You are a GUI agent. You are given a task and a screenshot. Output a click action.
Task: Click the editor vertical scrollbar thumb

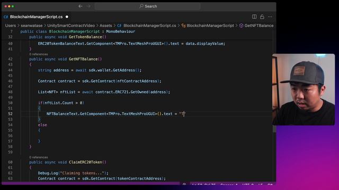pyautogui.click(x=274, y=129)
